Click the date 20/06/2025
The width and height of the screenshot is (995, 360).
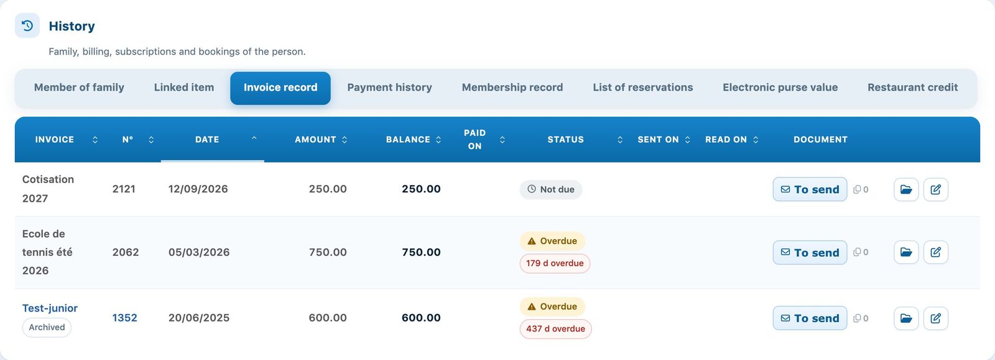pos(199,318)
